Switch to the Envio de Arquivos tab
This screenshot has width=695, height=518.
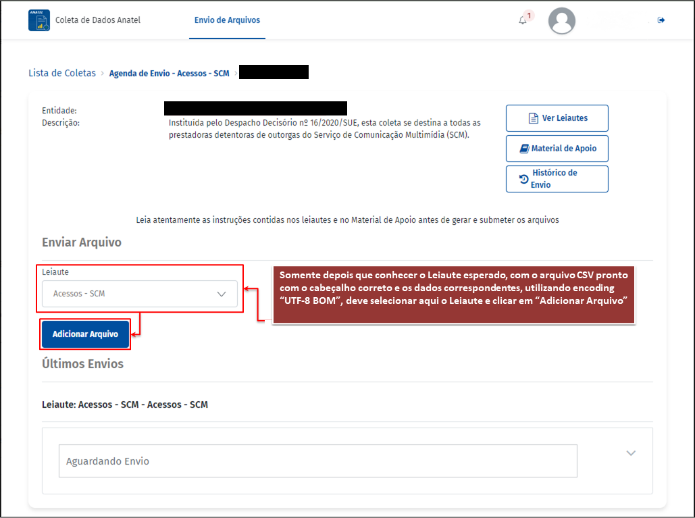227,20
